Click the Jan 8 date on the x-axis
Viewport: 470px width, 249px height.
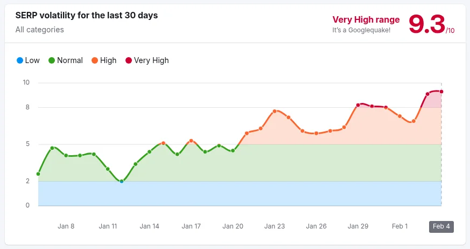(66, 226)
